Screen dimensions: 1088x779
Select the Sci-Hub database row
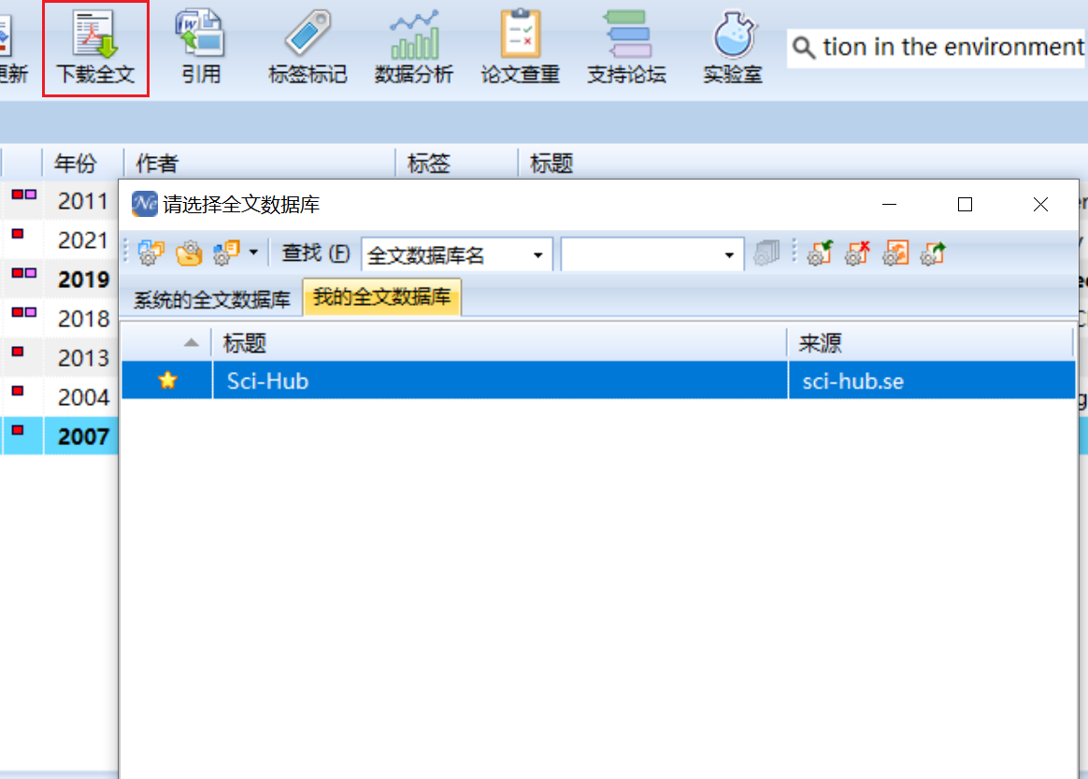point(598,381)
